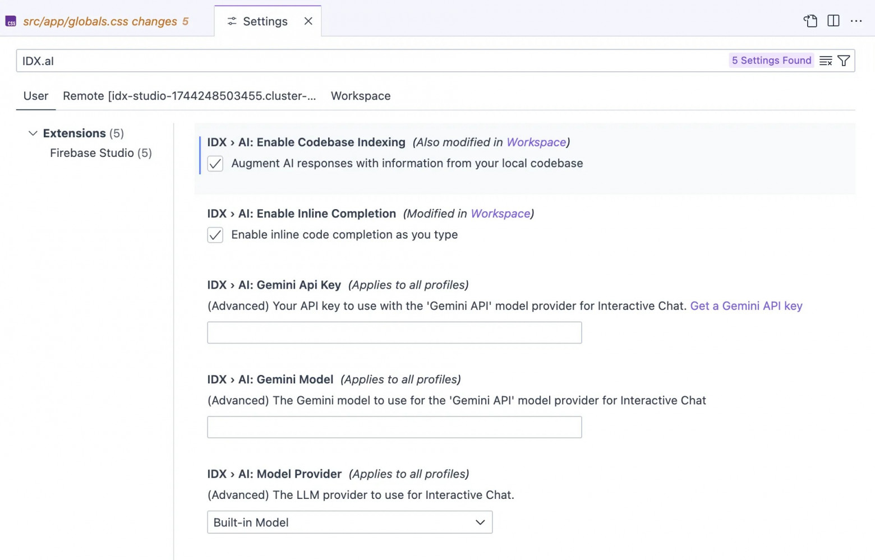Viewport: 875px width, 560px height.
Task: Open the globals.css changes editor tab
Action: [100, 22]
